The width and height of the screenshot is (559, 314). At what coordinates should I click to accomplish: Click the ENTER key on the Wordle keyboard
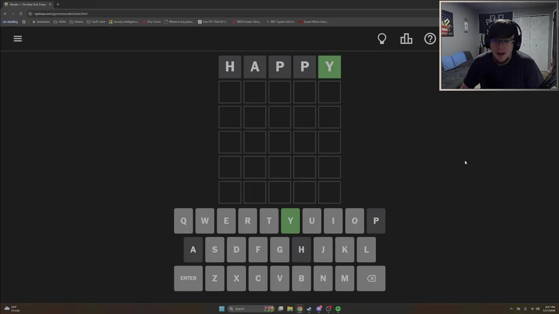(x=188, y=278)
